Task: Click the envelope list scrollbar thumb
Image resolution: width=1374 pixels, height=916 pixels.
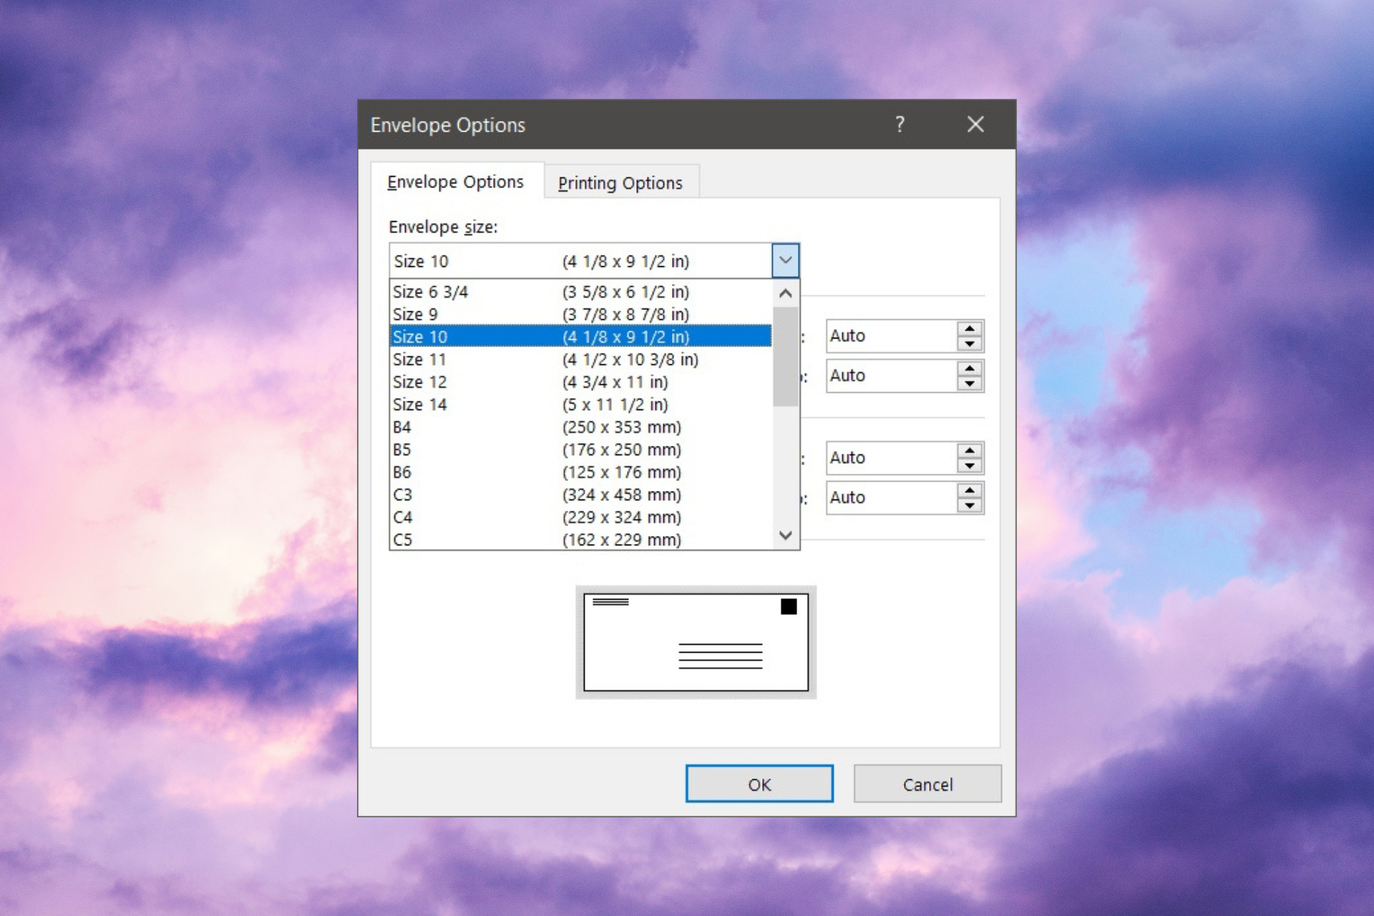Action: tap(785, 356)
